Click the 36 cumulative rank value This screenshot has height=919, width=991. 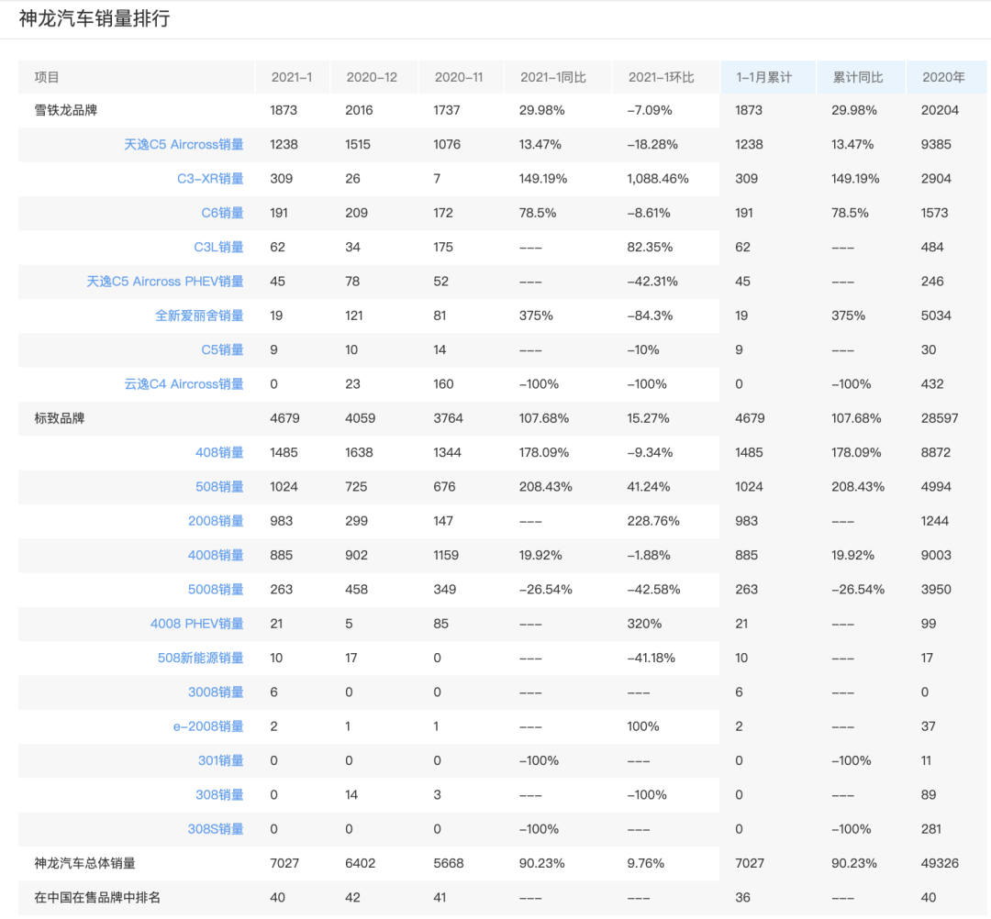(742, 897)
